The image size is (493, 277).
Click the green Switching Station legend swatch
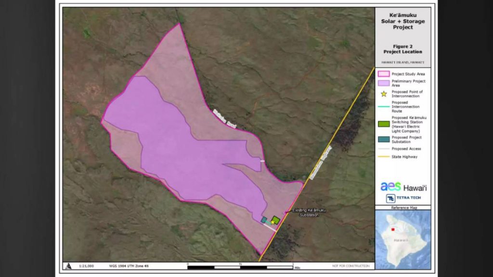384,124
